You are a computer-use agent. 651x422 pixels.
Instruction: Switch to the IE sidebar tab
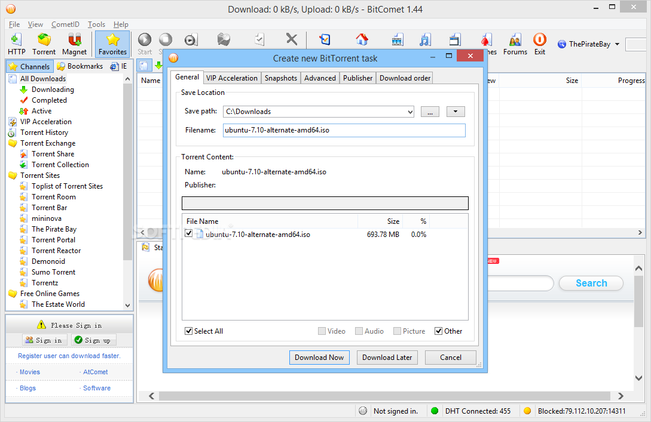tap(119, 66)
